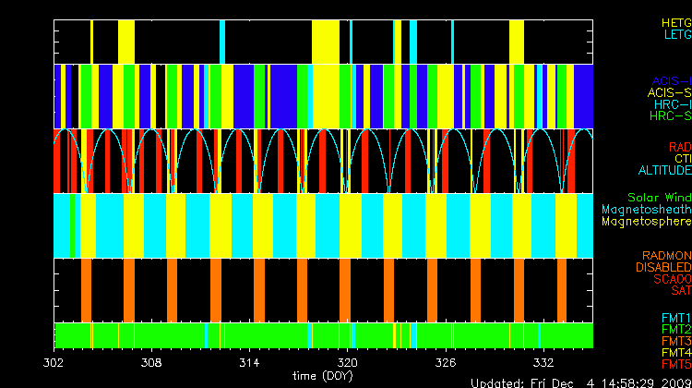This screenshot has width=692, height=388.
Task: Select the 332 tick label on time axis
Action: [543, 362]
